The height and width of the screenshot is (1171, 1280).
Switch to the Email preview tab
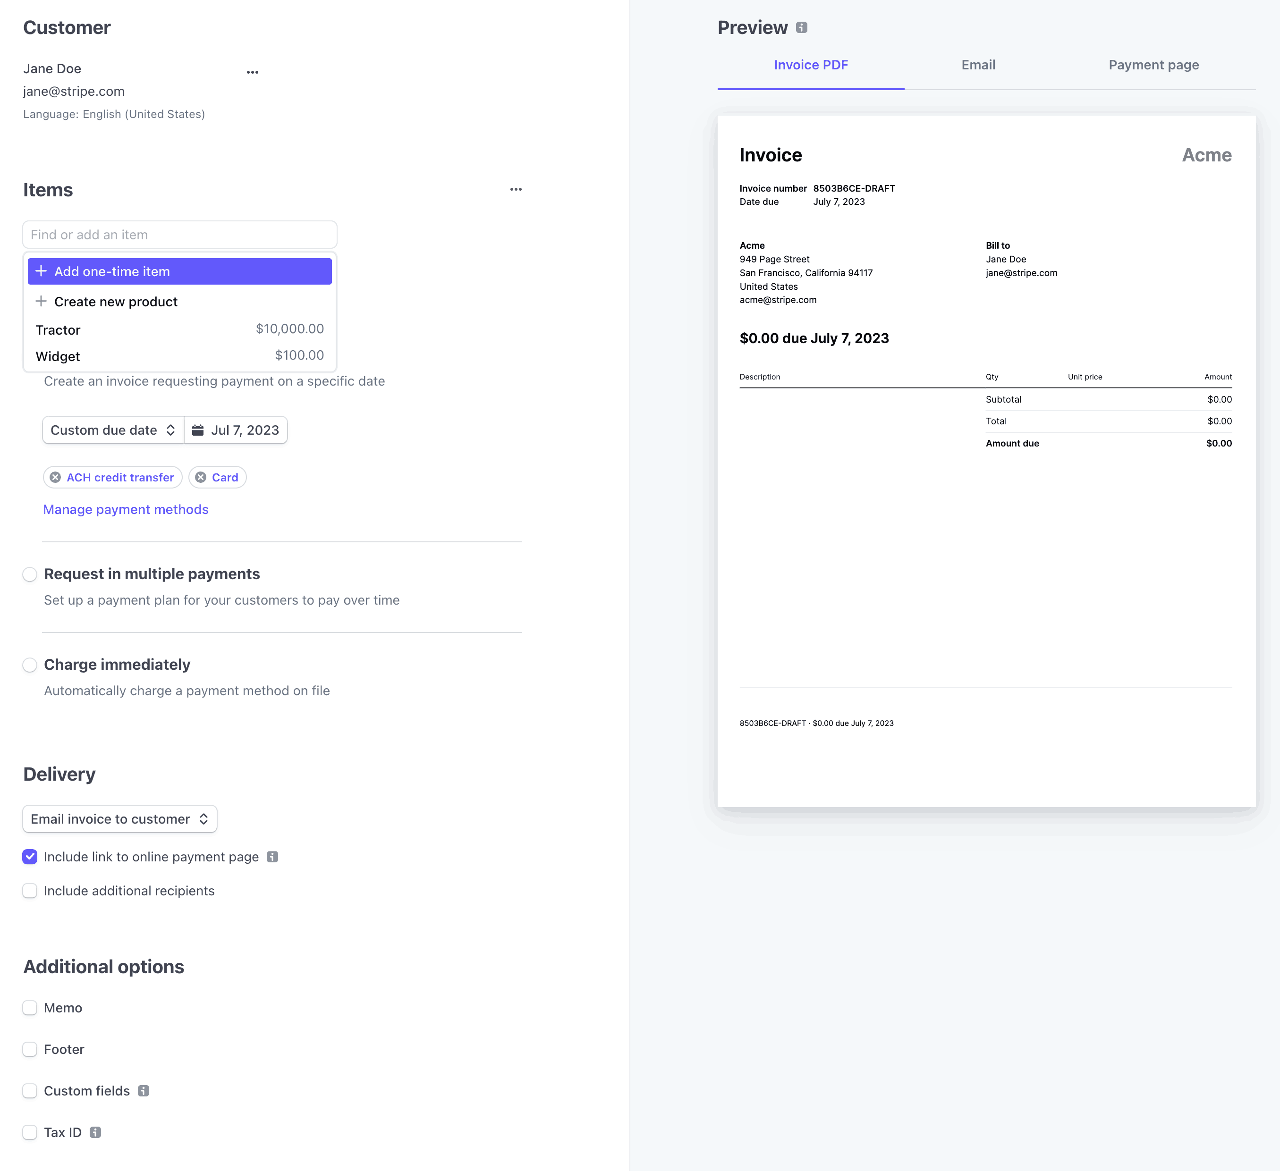(x=978, y=65)
